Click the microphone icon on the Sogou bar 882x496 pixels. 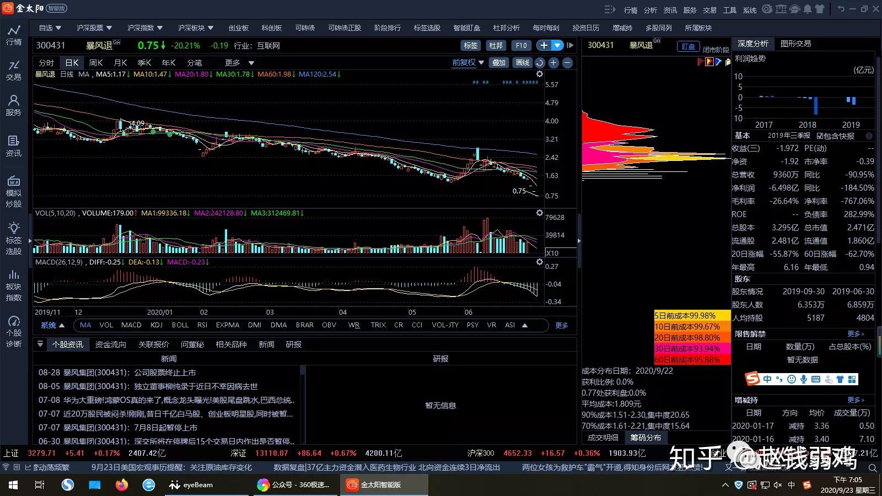click(804, 379)
